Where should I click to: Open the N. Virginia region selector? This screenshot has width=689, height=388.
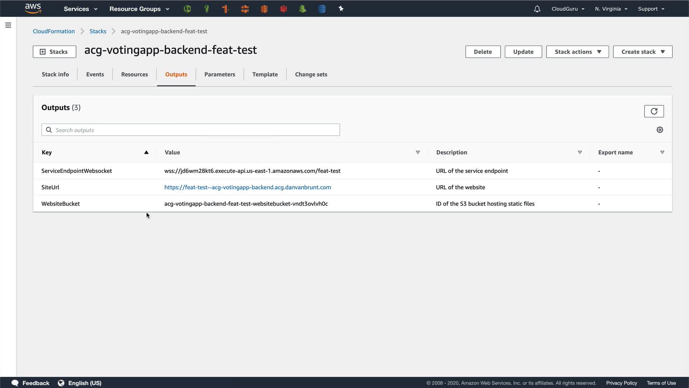point(611,9)
